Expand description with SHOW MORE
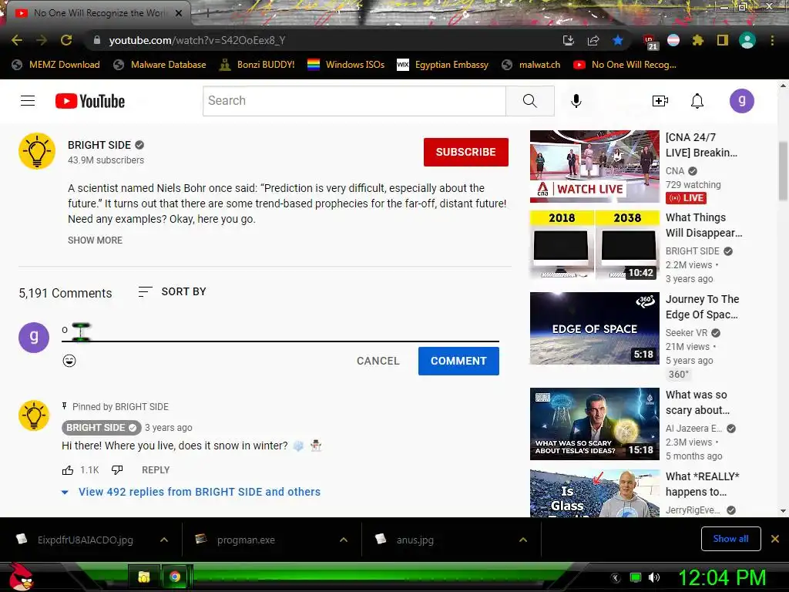The height and width of the screenshot is (592, 789). [x=95, y=240]
